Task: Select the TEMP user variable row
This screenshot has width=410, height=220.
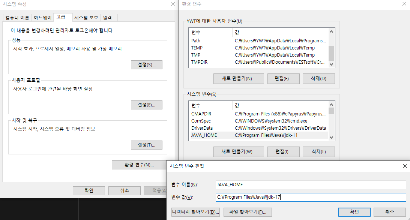Action: 258,48
